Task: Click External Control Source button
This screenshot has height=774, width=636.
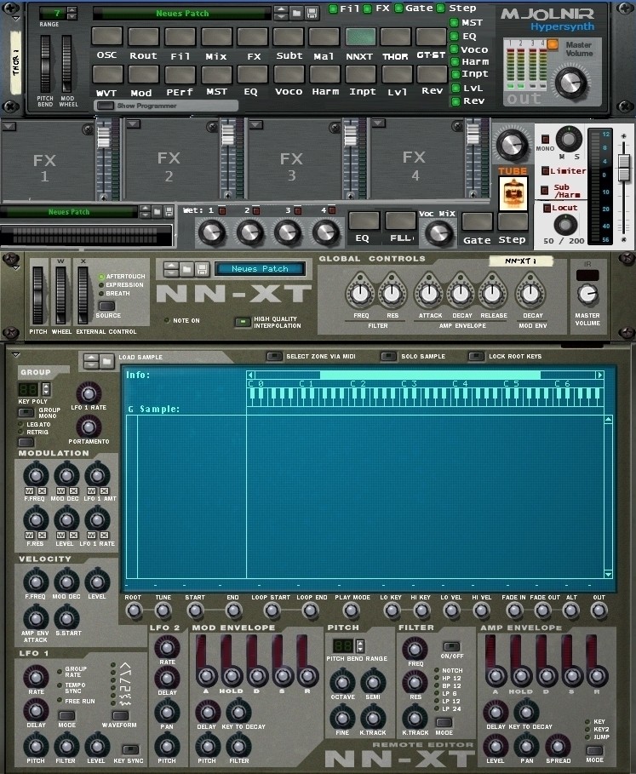Action: pyautogui.click(x=106, y=306)
